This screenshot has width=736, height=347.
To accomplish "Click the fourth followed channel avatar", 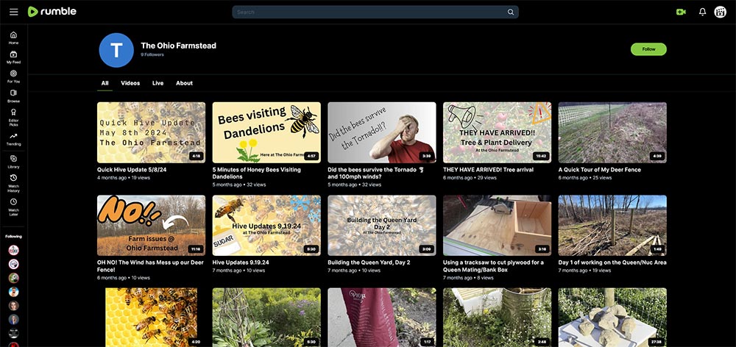I will 13,292.
